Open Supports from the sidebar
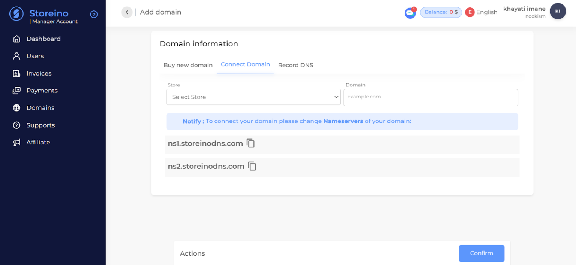The height and width of the screenshot is (265, 576). [x=40, y=125]
